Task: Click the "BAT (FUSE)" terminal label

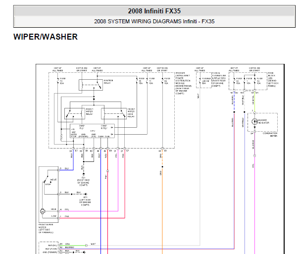Action: [x=51, y=249]
